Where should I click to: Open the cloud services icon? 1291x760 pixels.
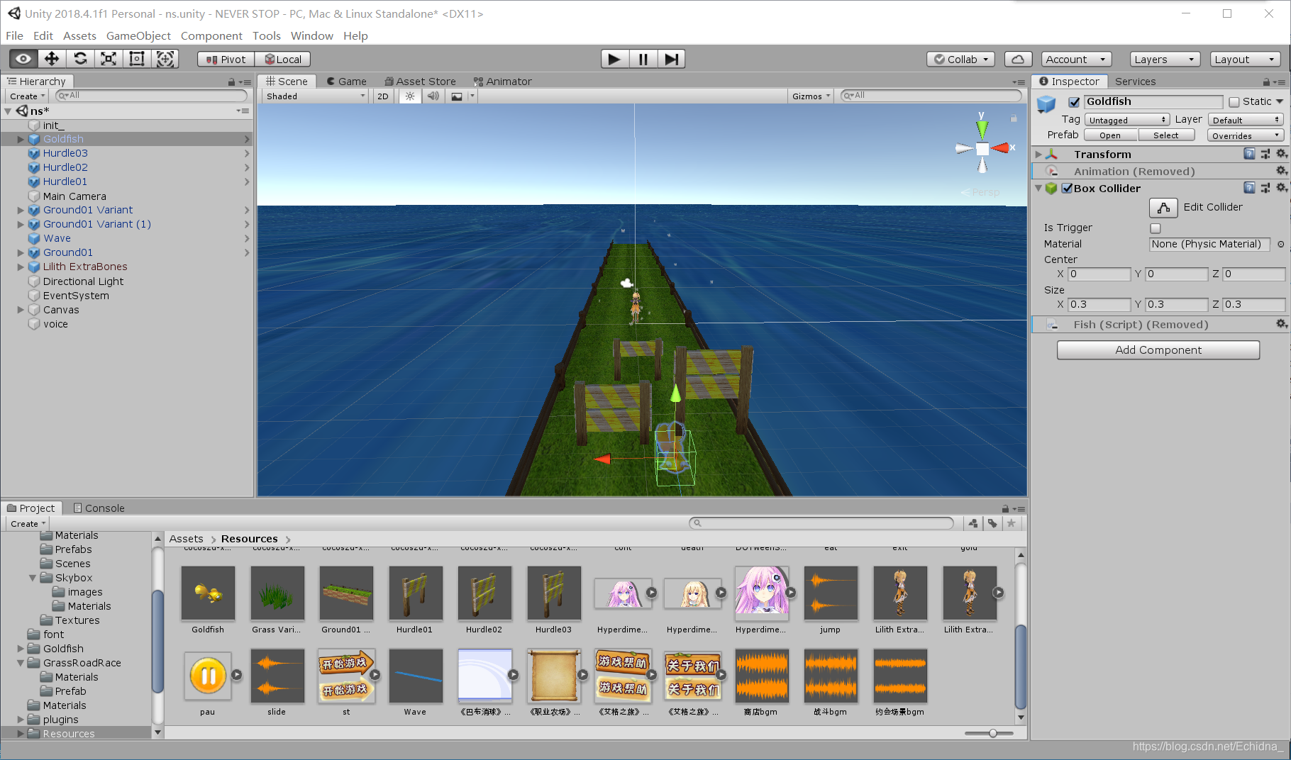[x=1018, y=60]
